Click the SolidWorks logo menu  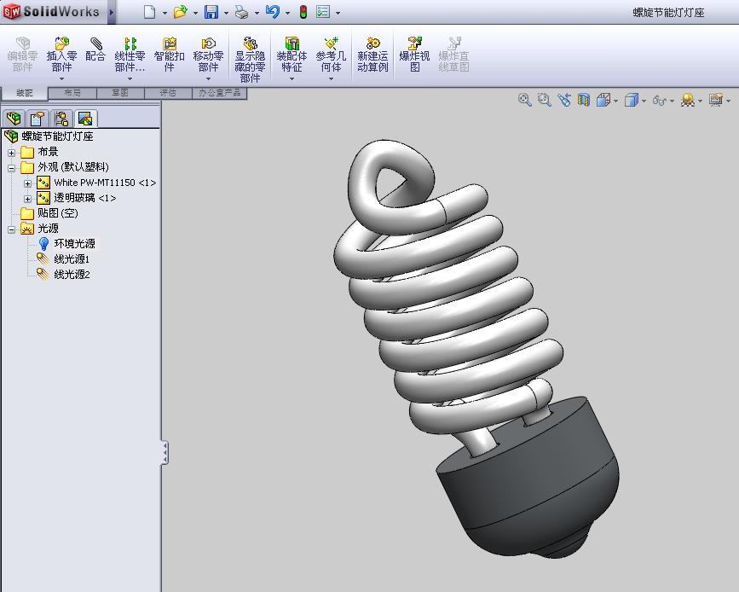point(52,11)
